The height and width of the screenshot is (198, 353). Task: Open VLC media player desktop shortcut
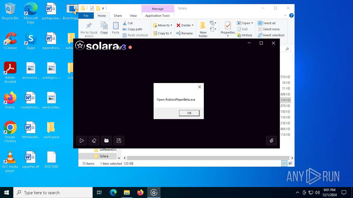click(10, 161)
